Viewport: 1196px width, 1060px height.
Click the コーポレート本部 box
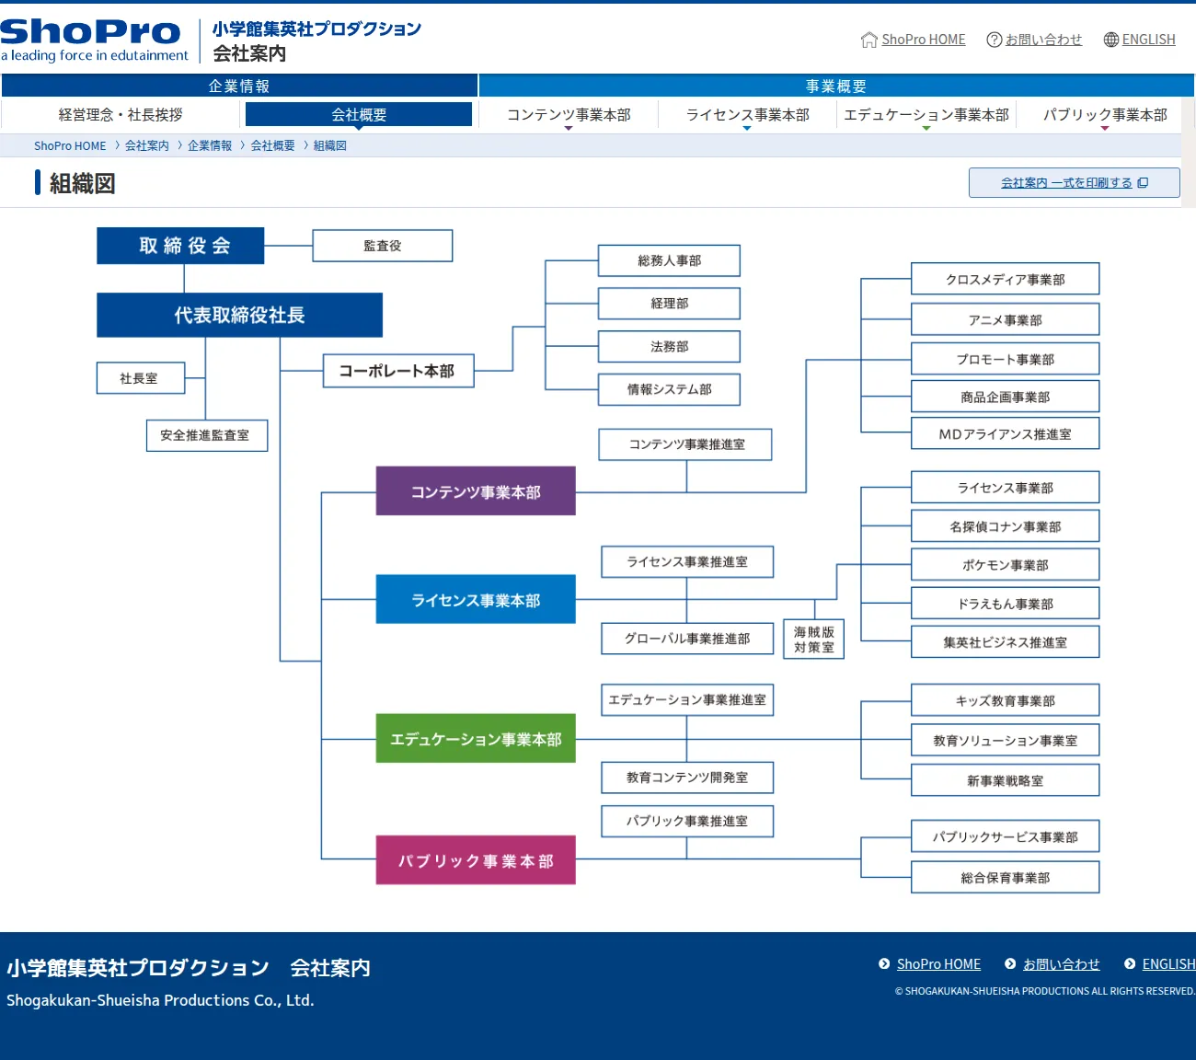(398, 371)
